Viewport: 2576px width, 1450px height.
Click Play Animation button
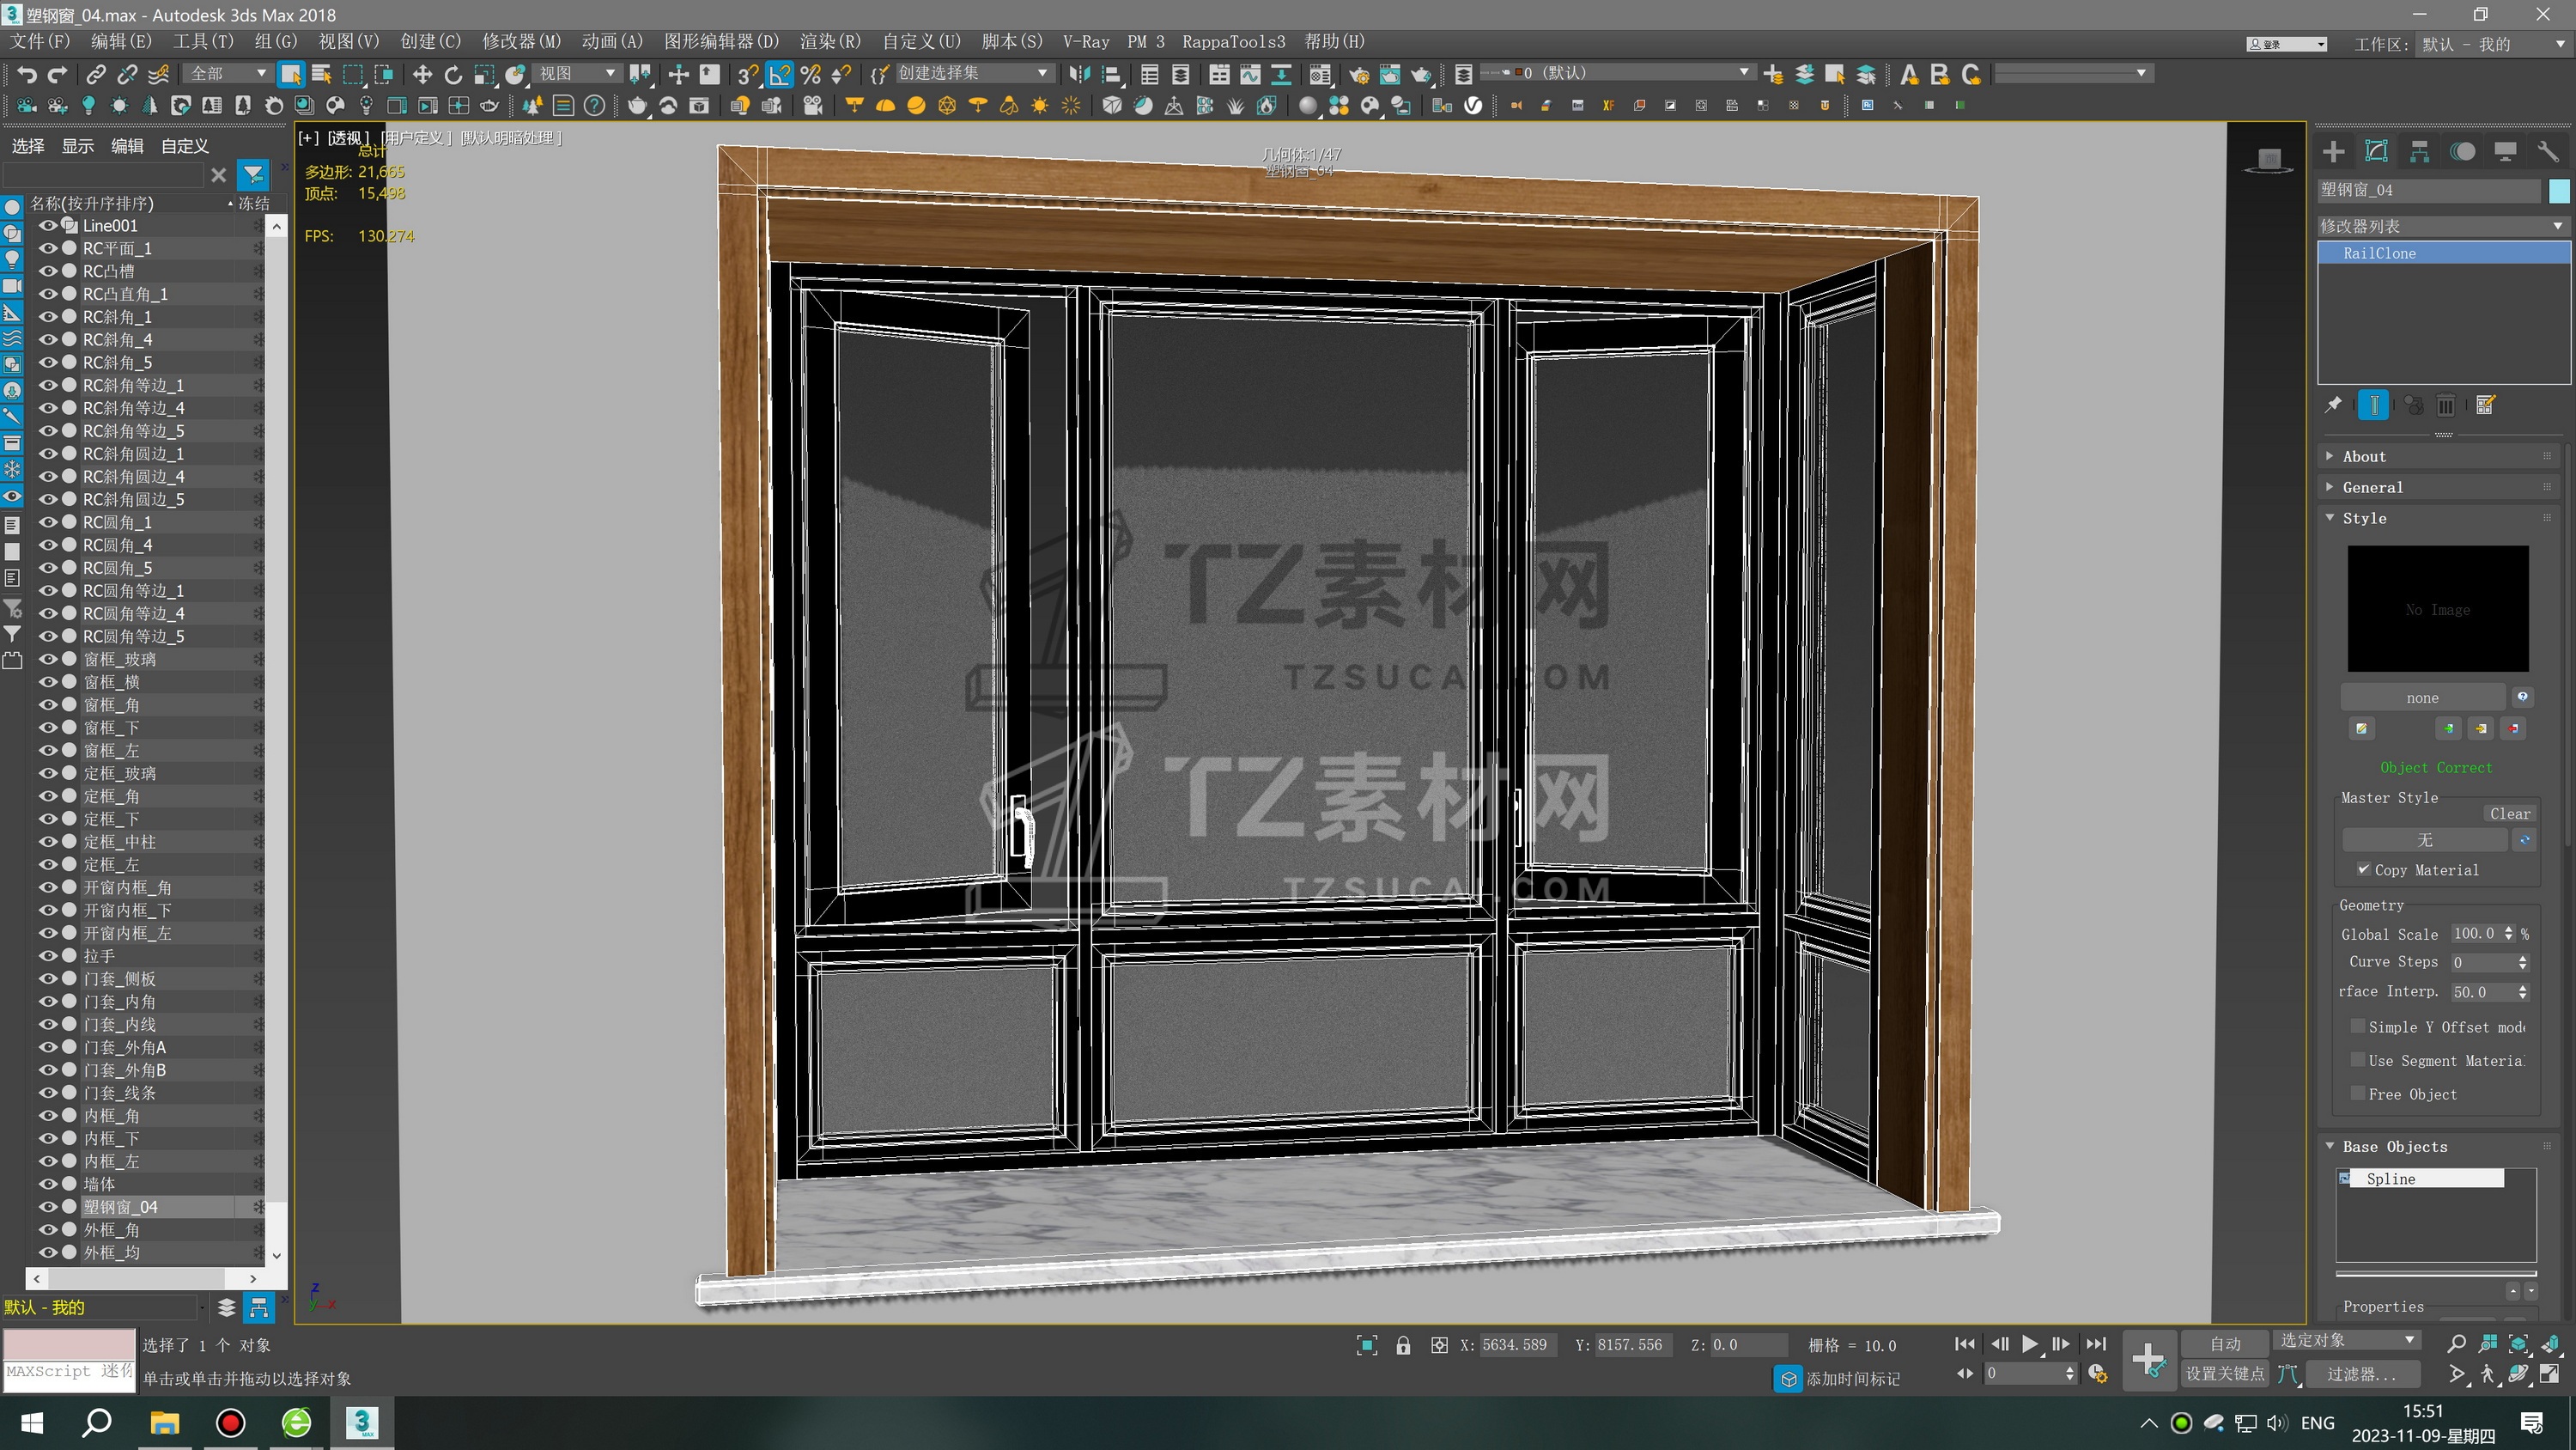tap(2029, 1344)
